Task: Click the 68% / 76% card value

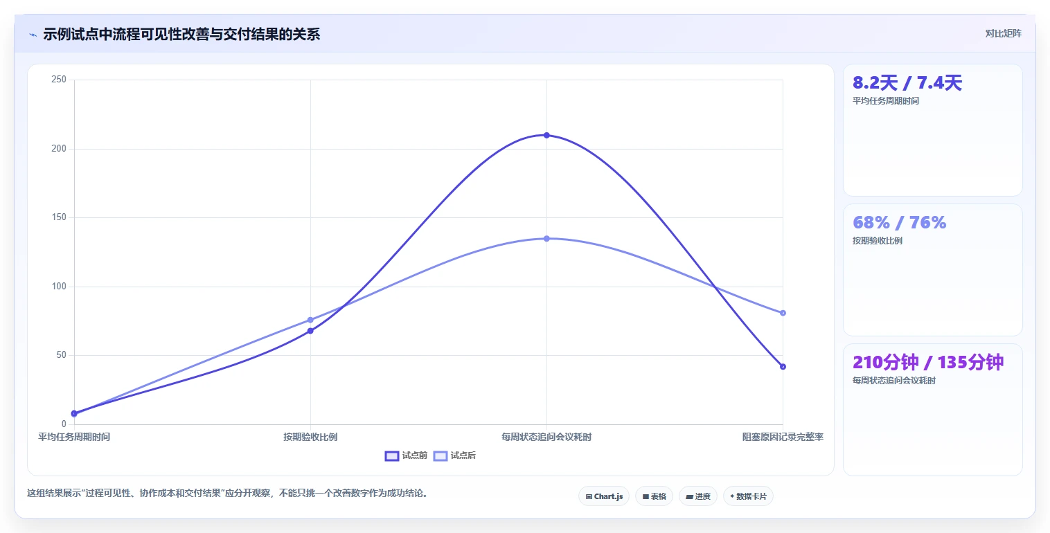Action: [x=899, y=222]
